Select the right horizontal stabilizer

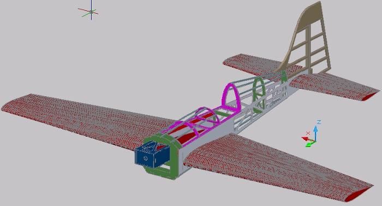334,87
